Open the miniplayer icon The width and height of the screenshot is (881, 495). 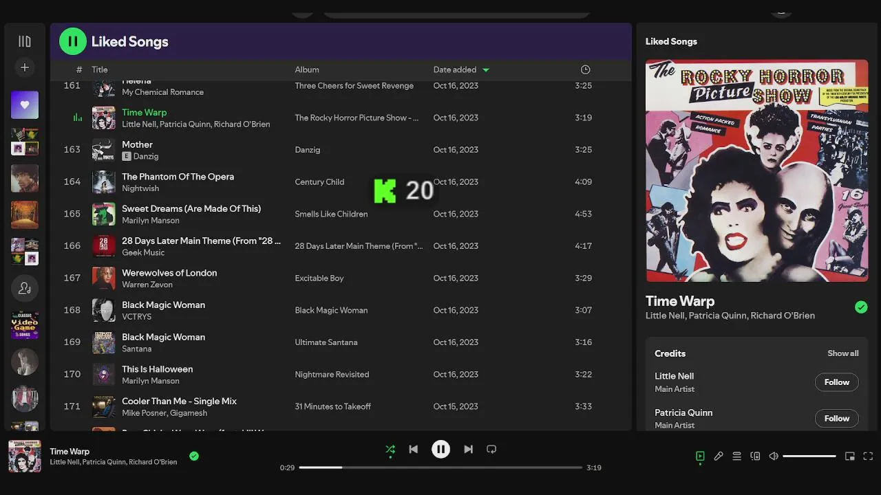click(850, 456)
